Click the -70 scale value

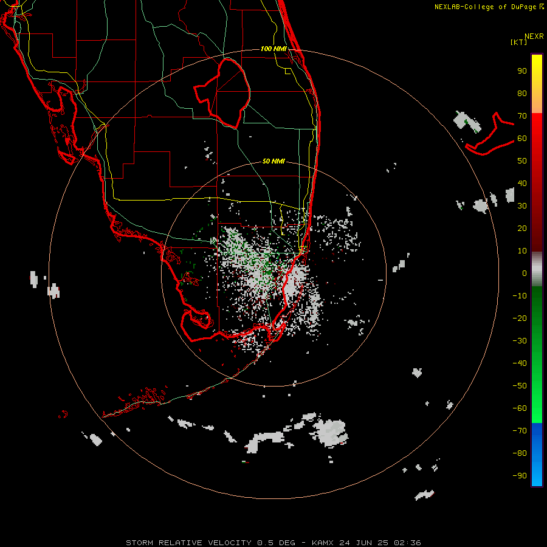click(520, 431)
